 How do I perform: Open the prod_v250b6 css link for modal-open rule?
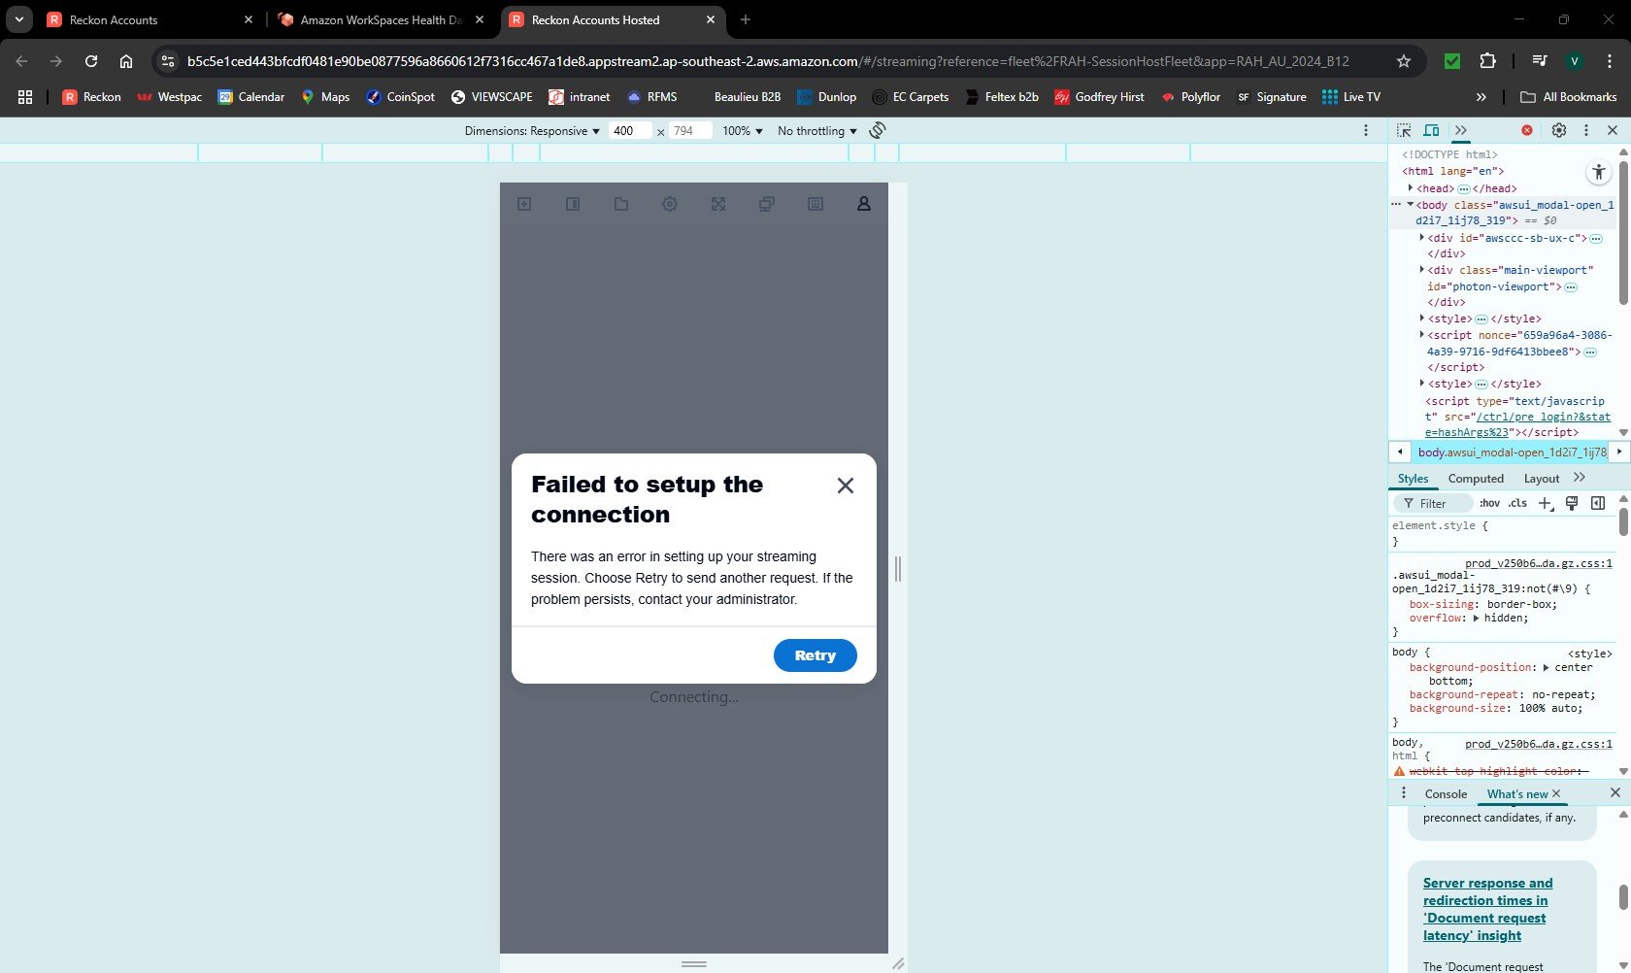(x=1539, y=563)
